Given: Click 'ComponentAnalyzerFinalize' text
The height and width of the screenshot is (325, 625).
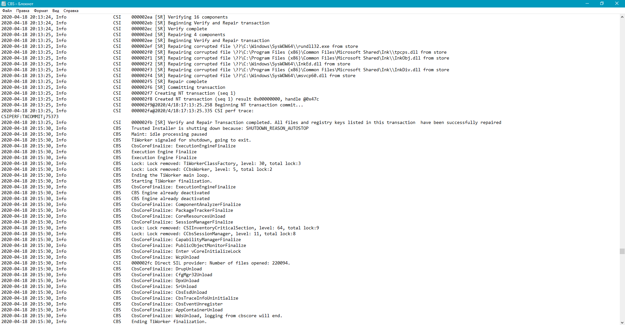Looking at the screenshot, I should 208,205.
